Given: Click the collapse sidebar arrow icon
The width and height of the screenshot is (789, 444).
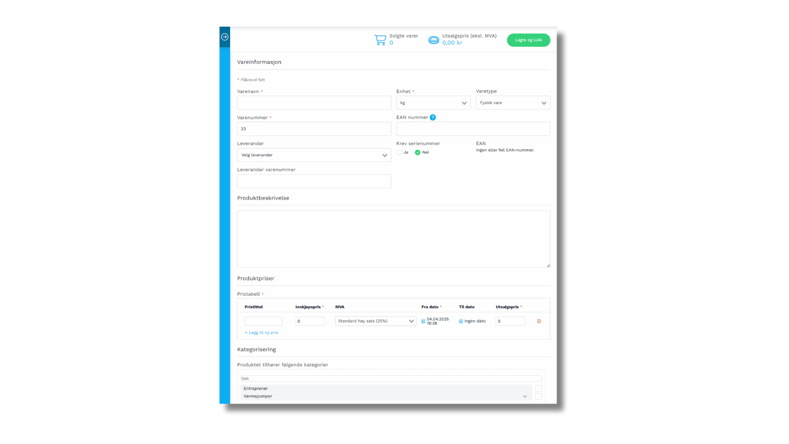Looking at the screenshot, I should (225, 37).
